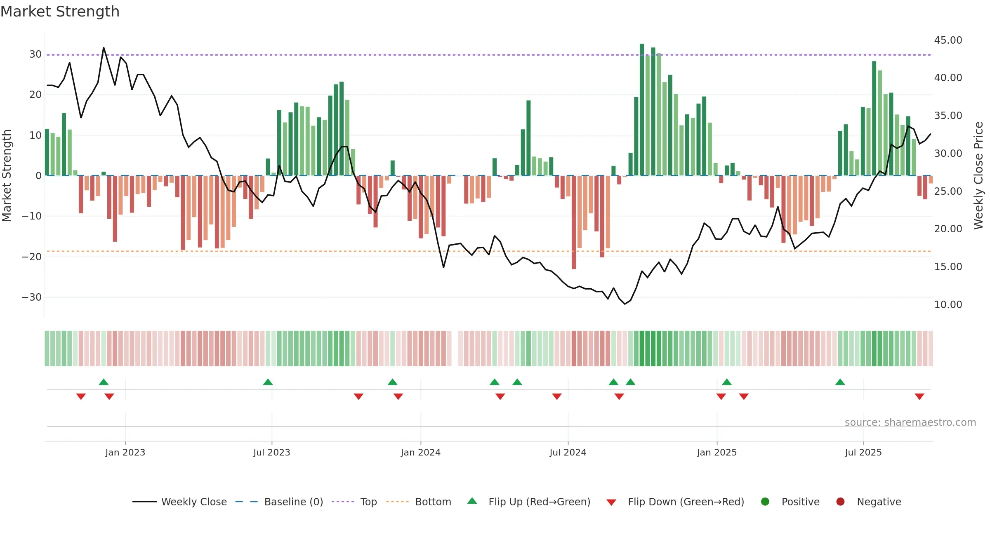This screenshot has height=556, width=990.
Task: Select the Flip Up marker just after Jan 2025
Action: pos(727,382)
